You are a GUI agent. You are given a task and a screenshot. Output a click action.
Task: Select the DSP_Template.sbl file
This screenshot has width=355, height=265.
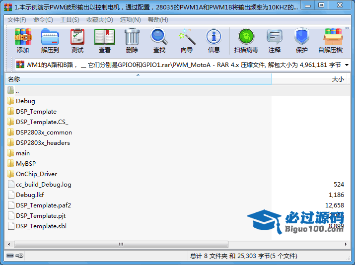click(x=37, y=226)
